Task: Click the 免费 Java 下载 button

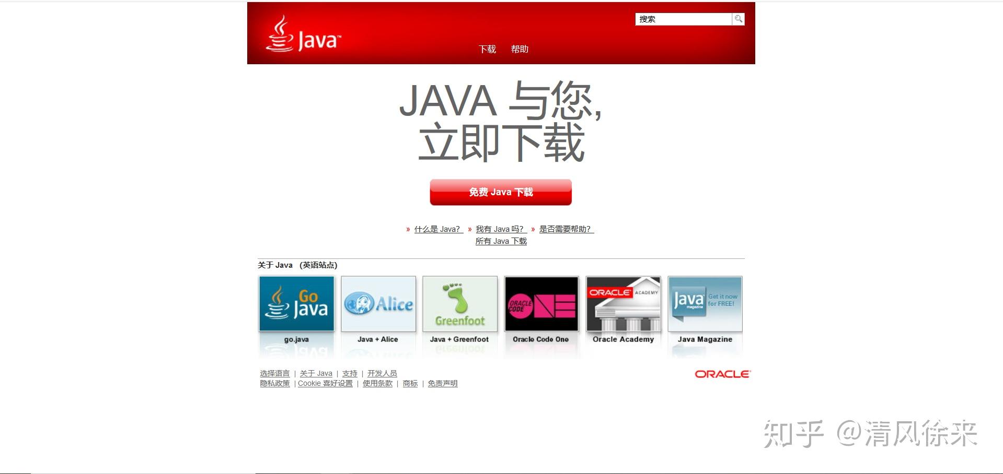Action: 500,192
